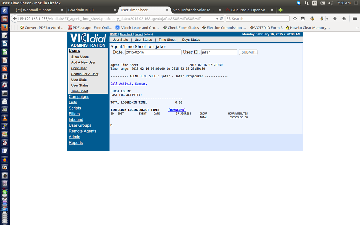
Task: Expand the URL bar history dropdown
Action: tap(217, 19)
